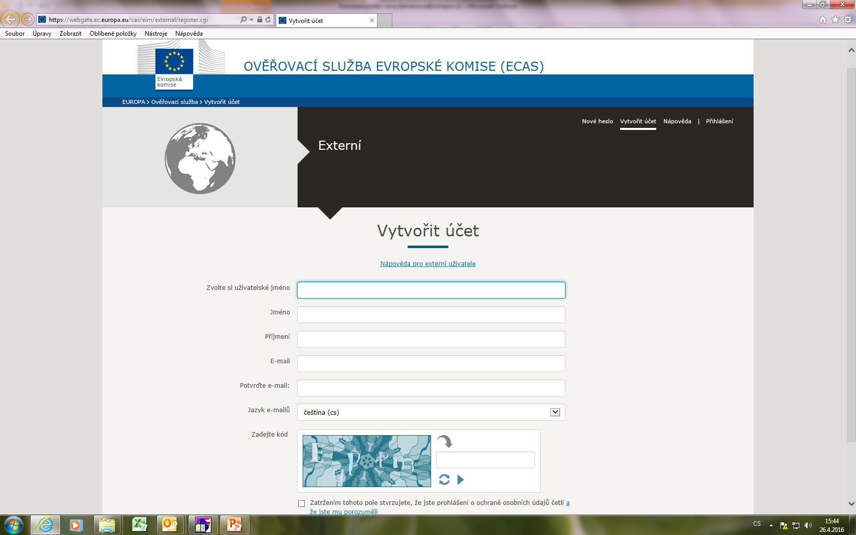Open the Nástroje menu
Viewport: 856px width, 535px height.
(x=156, y=34)
